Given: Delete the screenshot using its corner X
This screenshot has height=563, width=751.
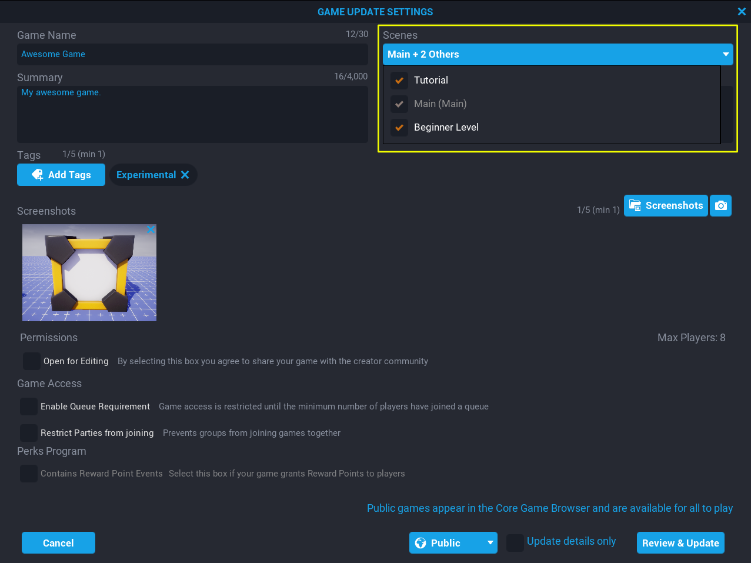Looking at the screenshot, I should pyautogui.click(x=151, y=229).
